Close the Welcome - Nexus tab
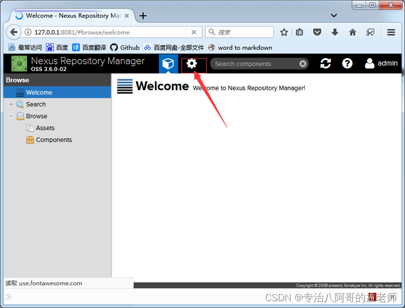405x308 pixels. coord(127,16)
